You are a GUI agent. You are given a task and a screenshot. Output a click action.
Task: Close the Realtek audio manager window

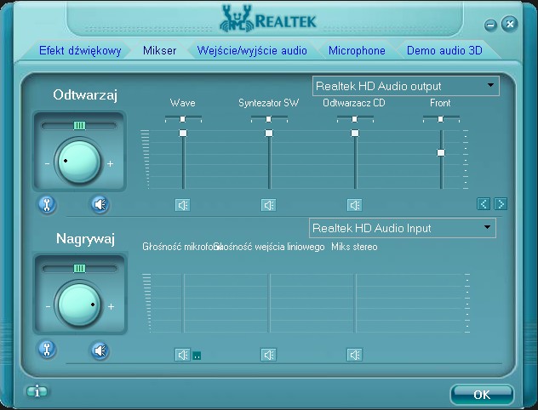tap(510, 24)
